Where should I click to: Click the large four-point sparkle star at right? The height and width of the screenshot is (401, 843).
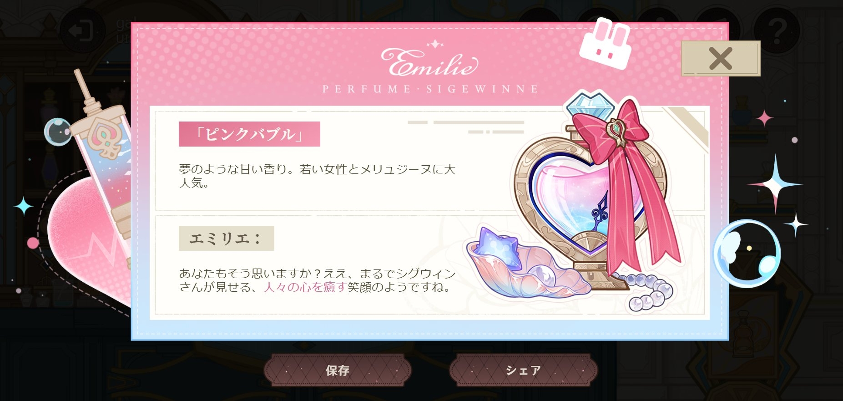pos(775,184)
